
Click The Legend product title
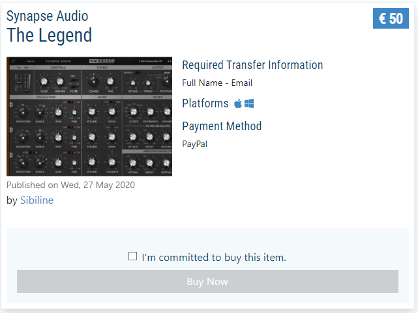click(50, 35)
